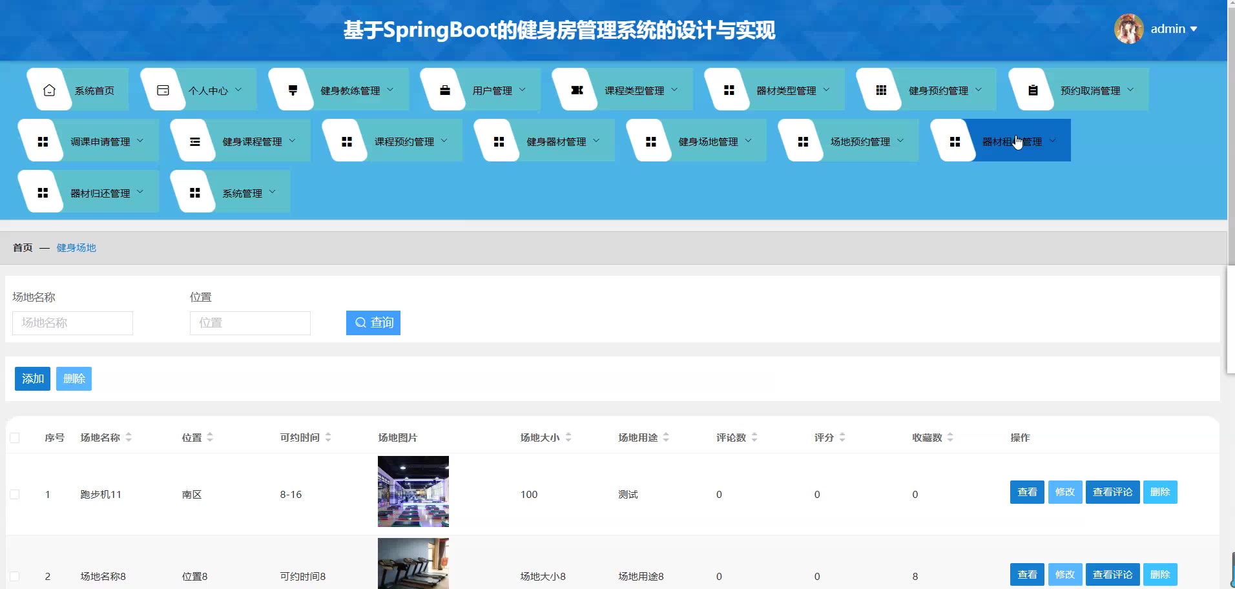The width and height of the screenshot is (1235, 589).
Task: Delete the 场地名称8 row
Action: pyautogui.click(x=1160, y=574)
